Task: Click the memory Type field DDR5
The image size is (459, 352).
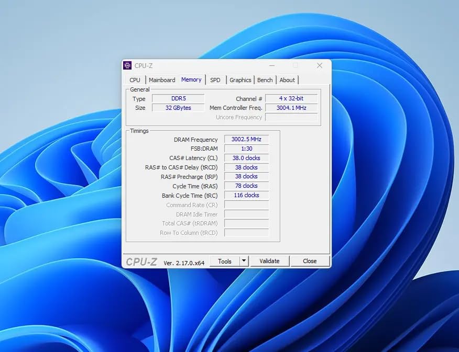Action: pos(178,98)
